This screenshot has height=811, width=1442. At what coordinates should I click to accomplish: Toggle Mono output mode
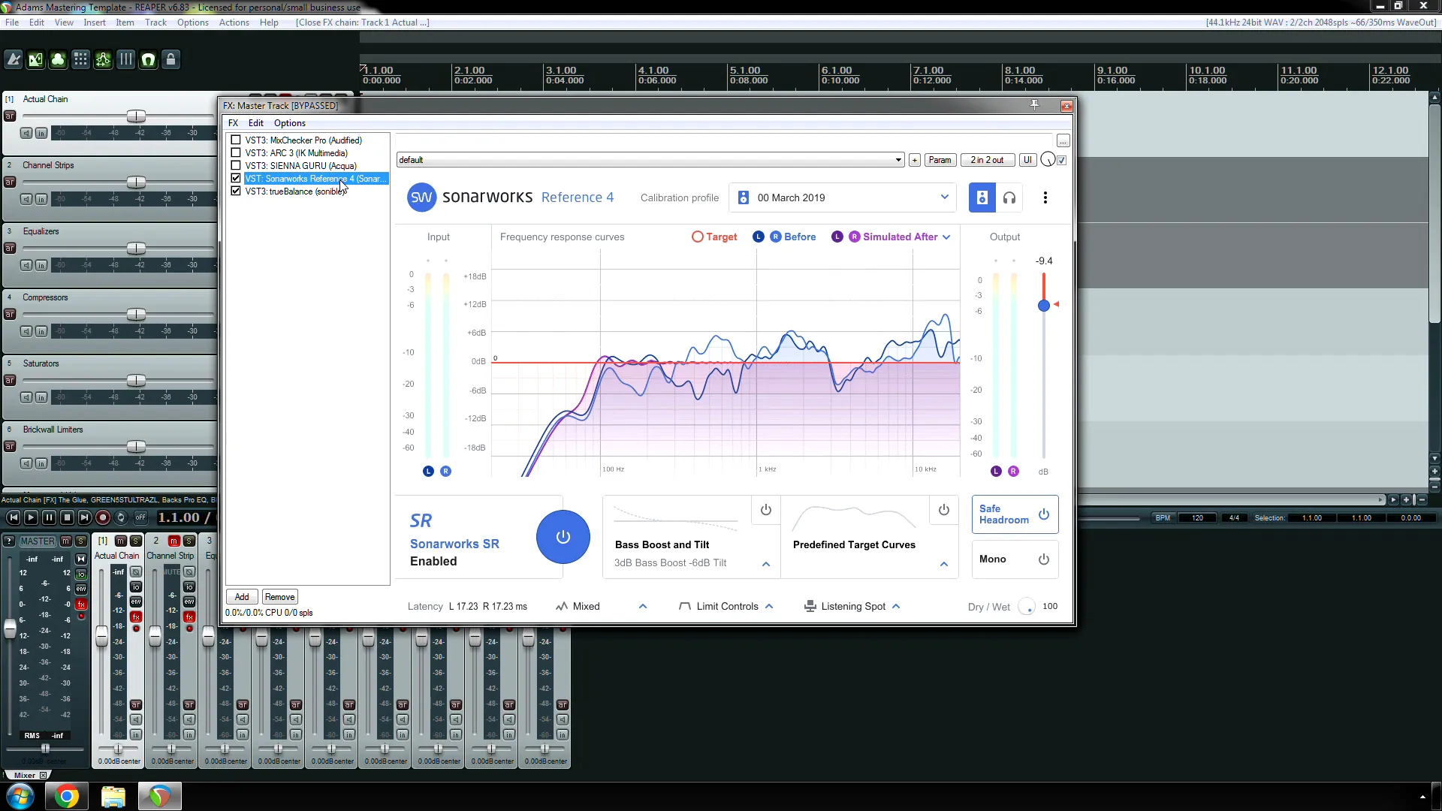coord(1043,559)
